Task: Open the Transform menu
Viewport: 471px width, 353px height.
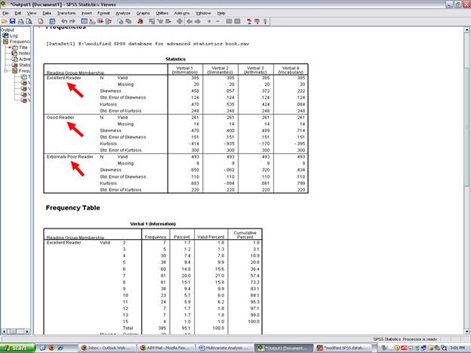Action: tap(66, 14)
